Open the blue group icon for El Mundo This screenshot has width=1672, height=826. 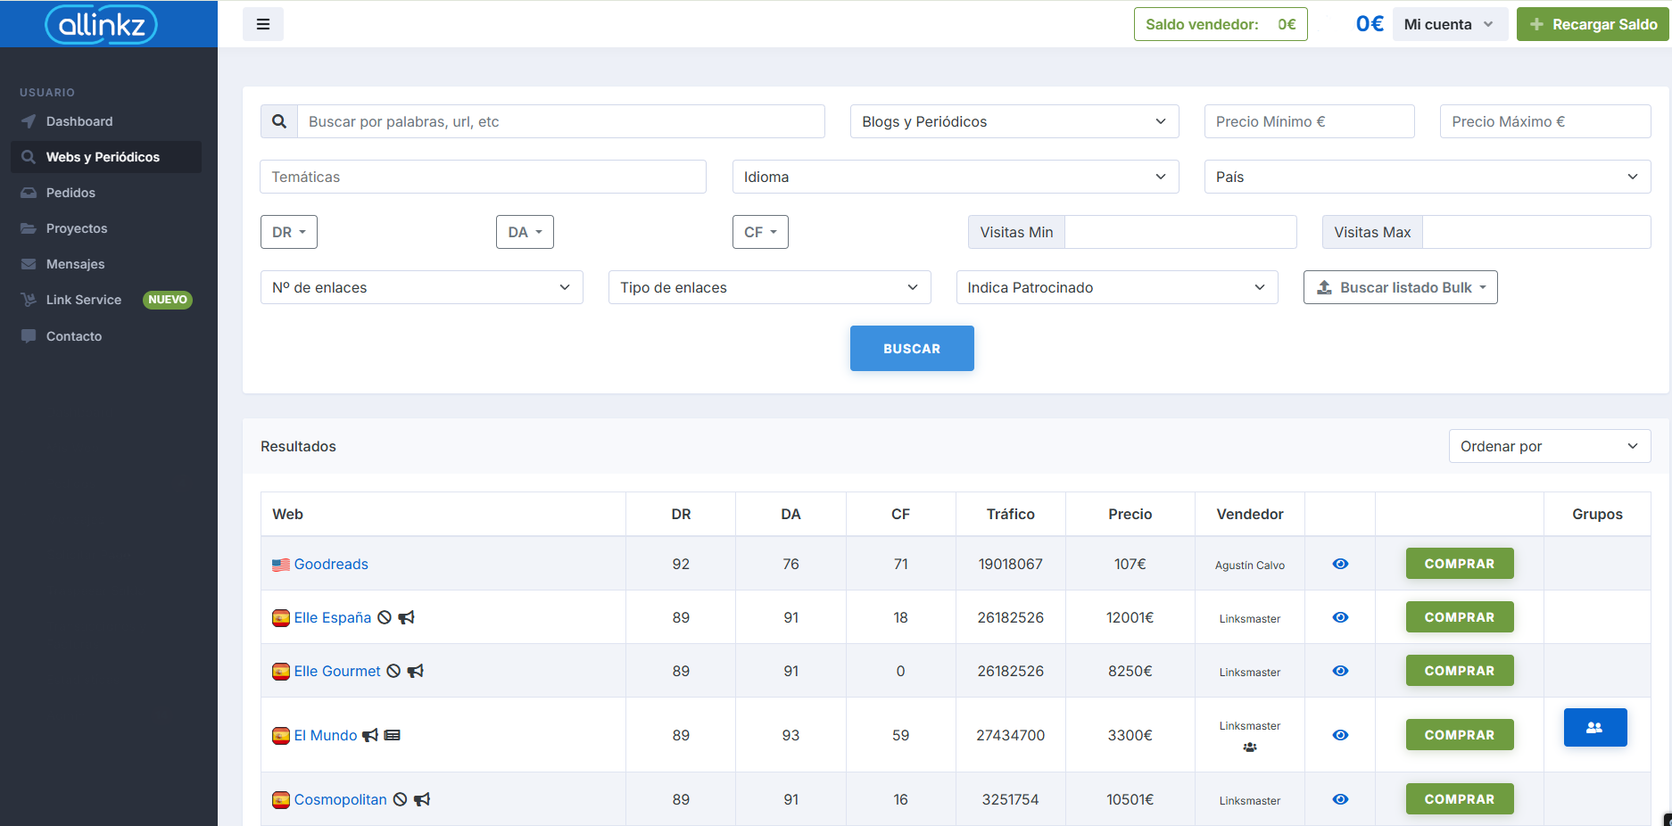pos(1594,728)
